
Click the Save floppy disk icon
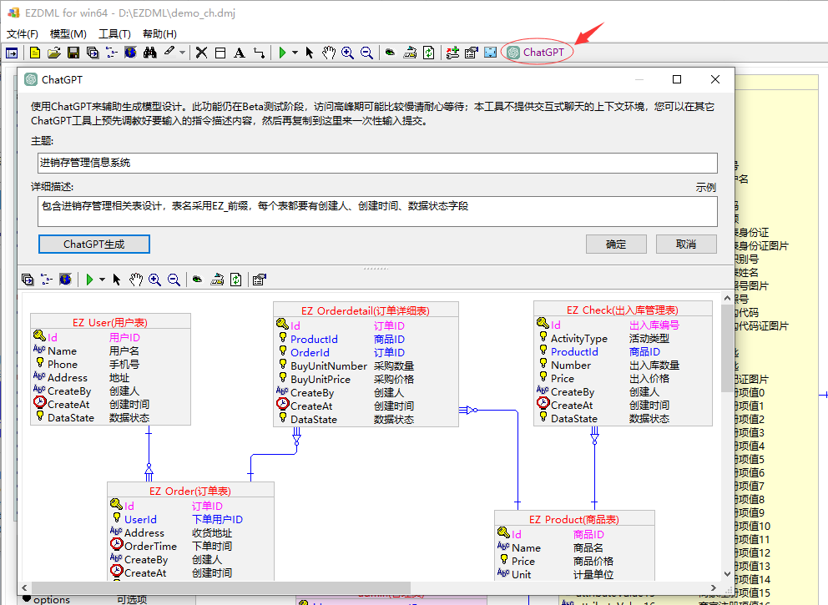click(x=73, y=53)
